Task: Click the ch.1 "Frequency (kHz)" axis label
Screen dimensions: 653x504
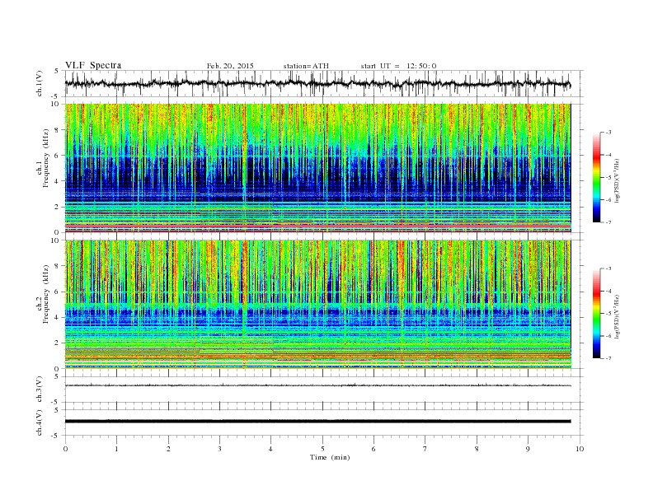Action: point(46,158)
